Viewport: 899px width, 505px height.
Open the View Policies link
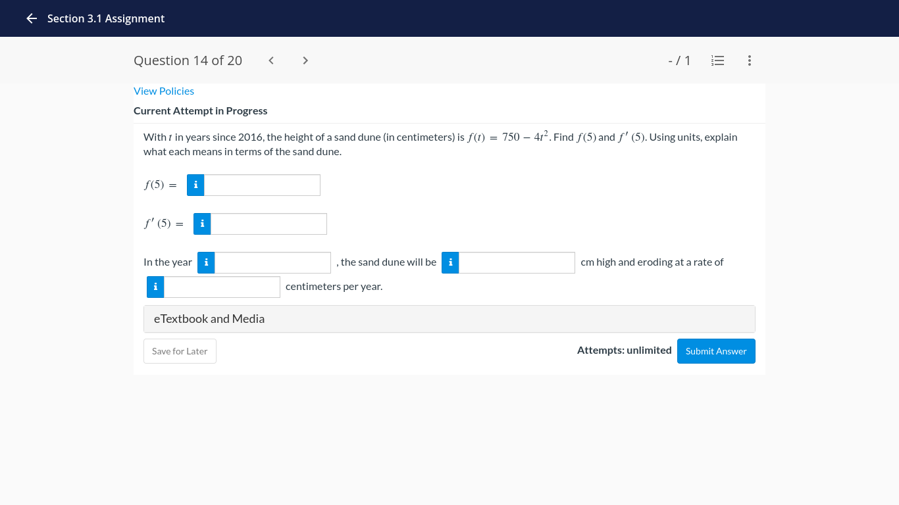coord(164,91)
